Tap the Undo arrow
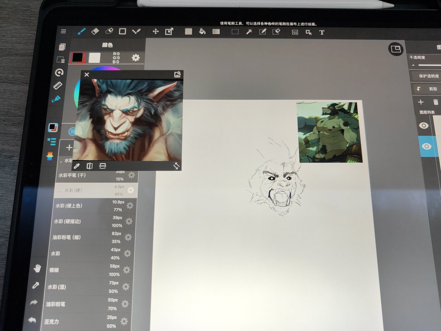This screenshot has height=331, width=441. pyautogui.click(x=32, y=320)
